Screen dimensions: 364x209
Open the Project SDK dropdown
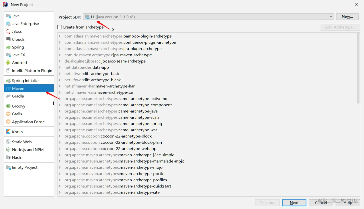coord(331,16)
